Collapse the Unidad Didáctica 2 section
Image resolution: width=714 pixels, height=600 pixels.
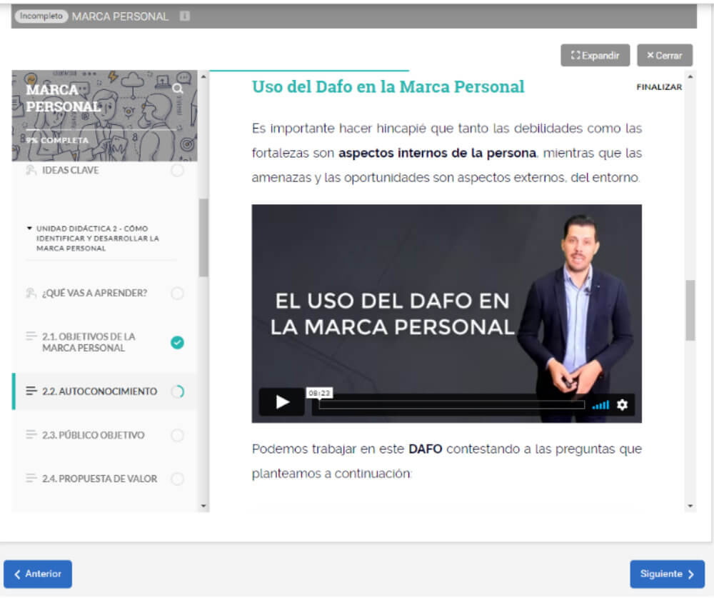(x=29, y=229)
